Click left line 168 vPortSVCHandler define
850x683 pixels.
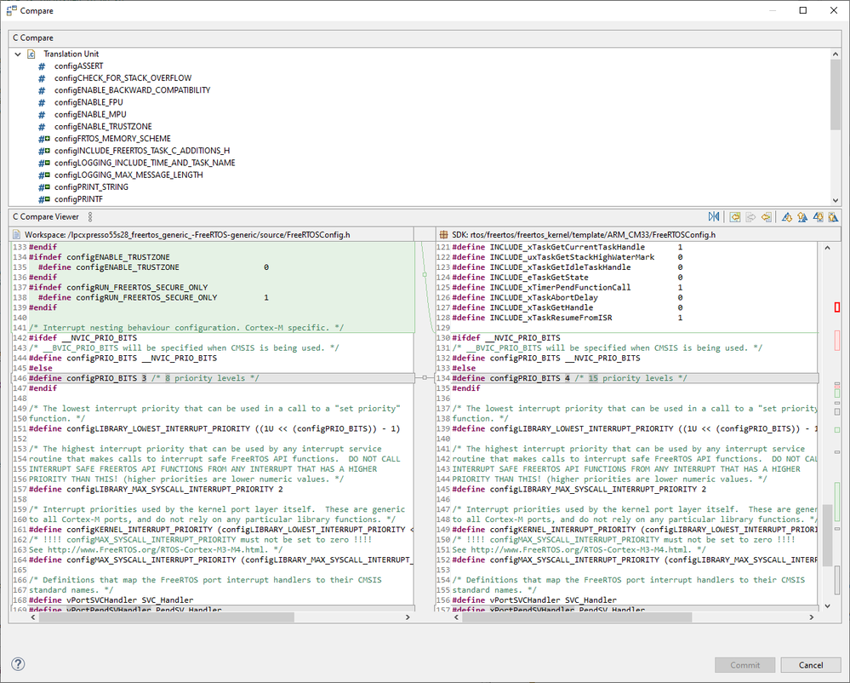111,600
